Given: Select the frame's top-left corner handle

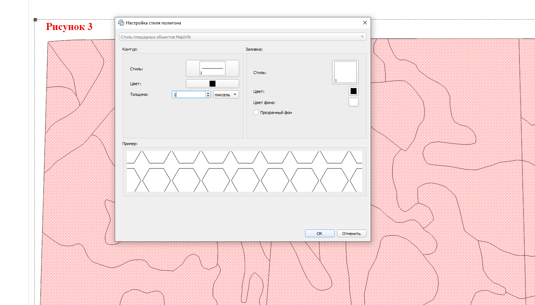Looking at the screenshot, I should [x=35, y=19].
